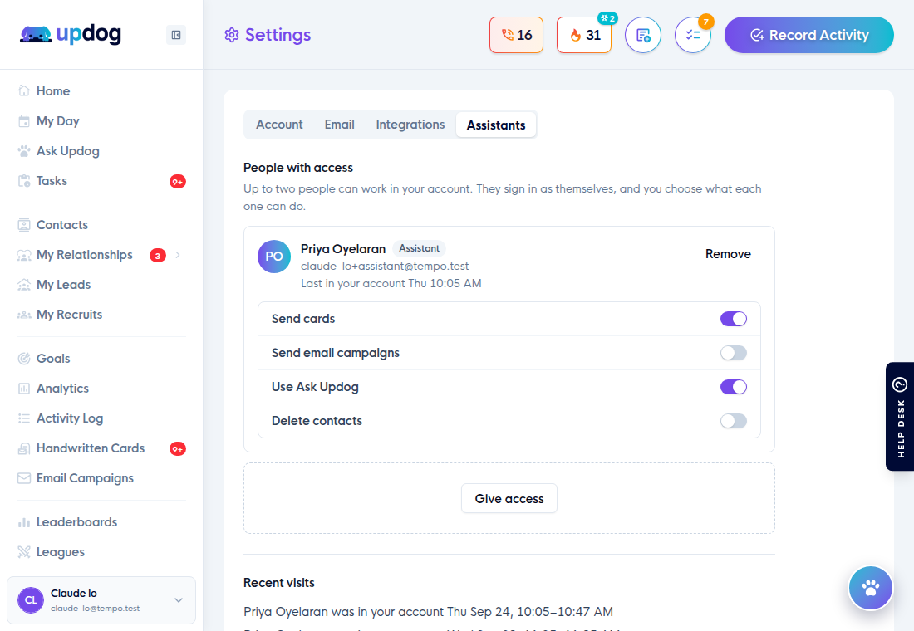Click the add note icon button
914x631 pixels.
643,35
